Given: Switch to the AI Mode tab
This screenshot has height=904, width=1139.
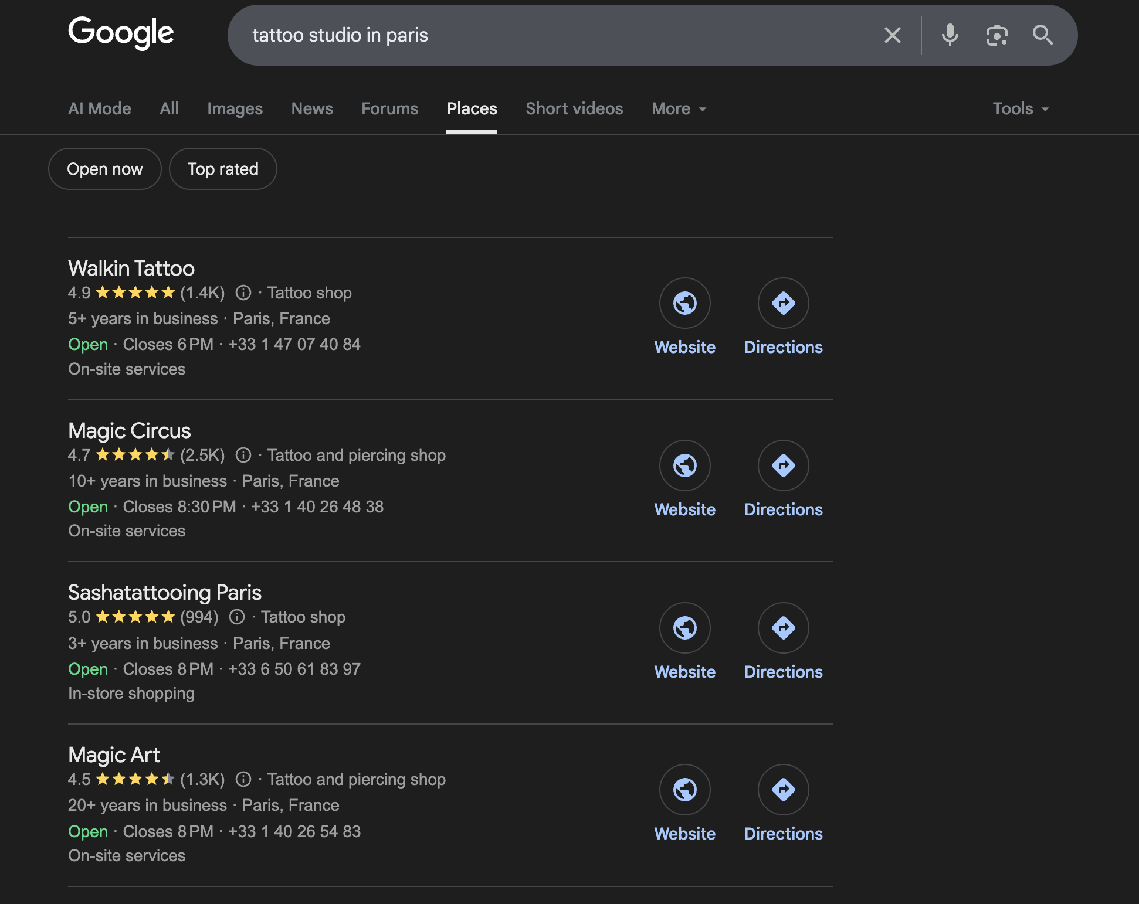Looking at the screenshot, I should click(x=100, y=108).
